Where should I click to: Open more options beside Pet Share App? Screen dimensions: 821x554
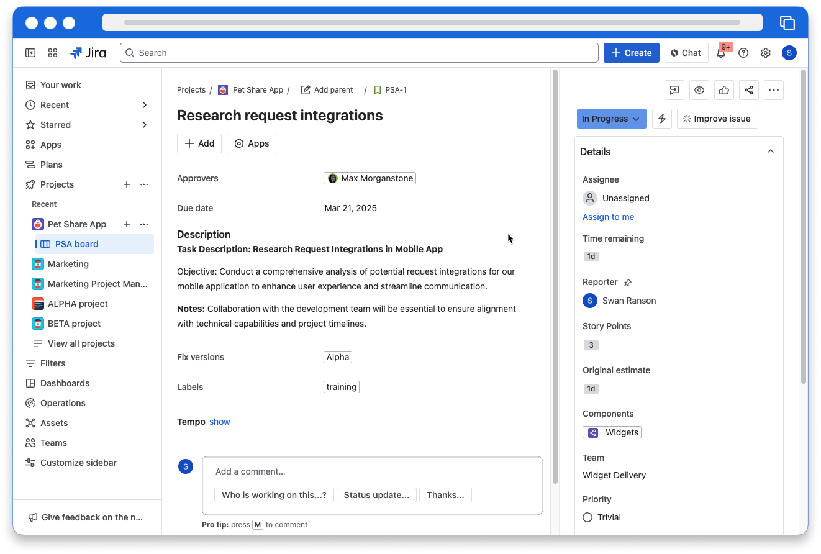(144, 224)
